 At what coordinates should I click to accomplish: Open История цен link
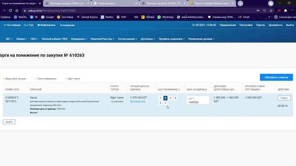pyautogui.click(x=138, y=101)
